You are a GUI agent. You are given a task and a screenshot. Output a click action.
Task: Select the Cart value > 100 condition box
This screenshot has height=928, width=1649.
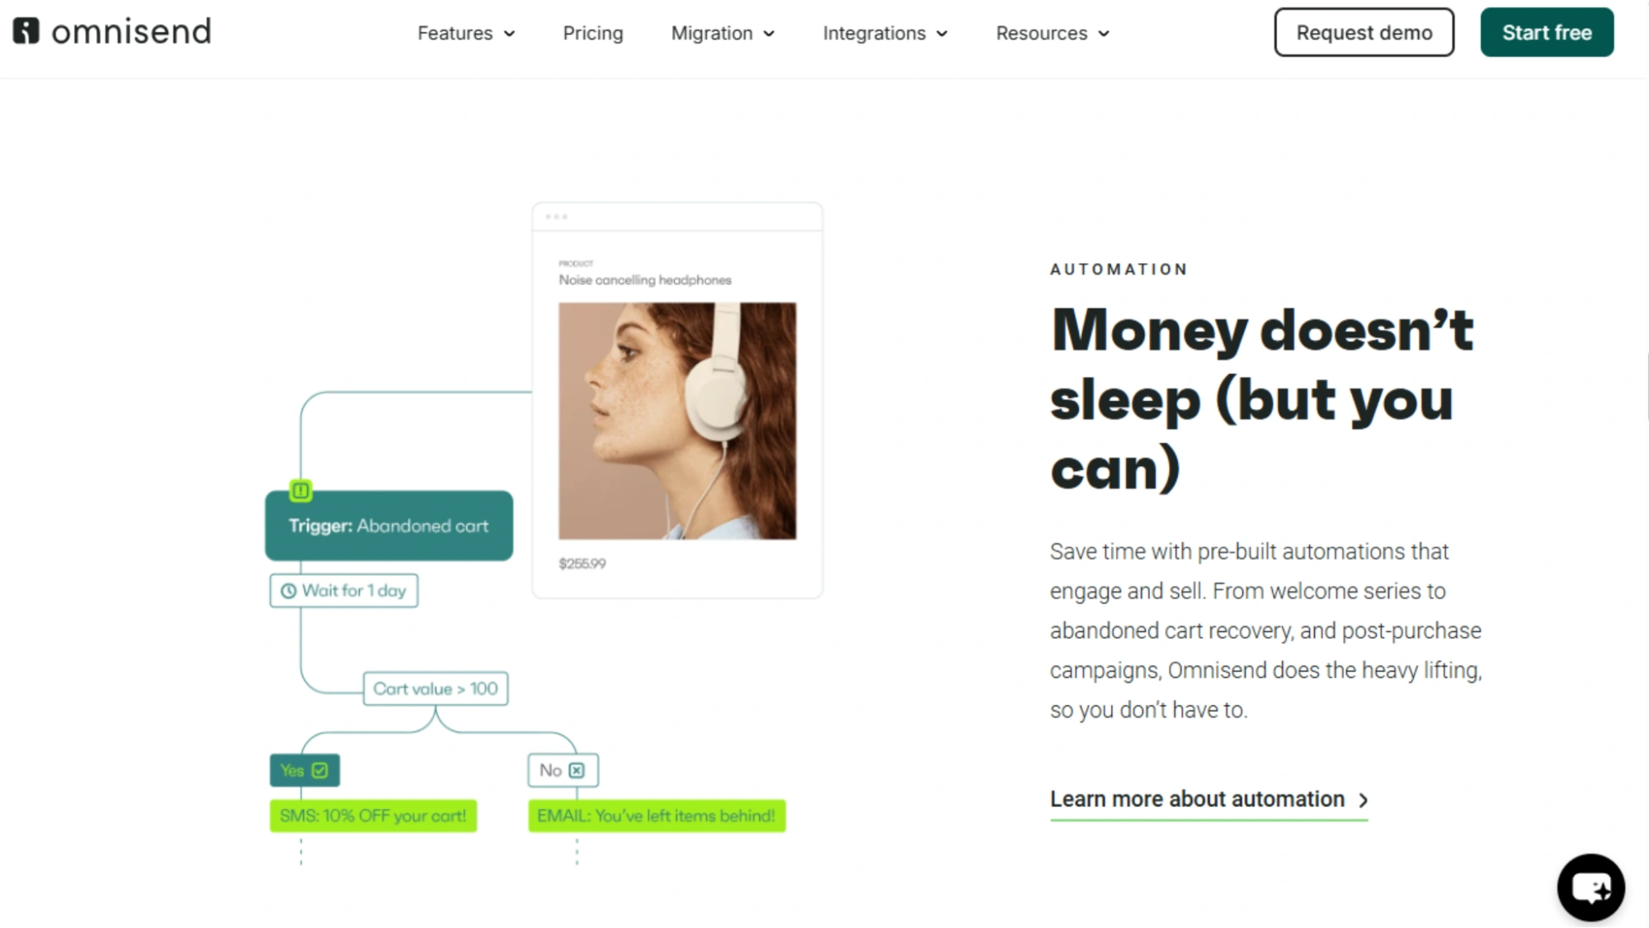[x=436, y=689]
